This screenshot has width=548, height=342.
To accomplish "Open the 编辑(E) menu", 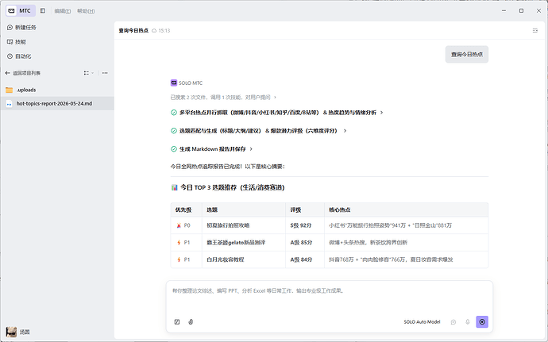I will pyautogui.click(x=63, y=11).
